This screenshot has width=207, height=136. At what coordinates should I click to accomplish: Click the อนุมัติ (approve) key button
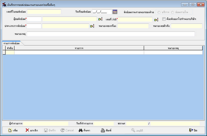click(x=137, y=130)
